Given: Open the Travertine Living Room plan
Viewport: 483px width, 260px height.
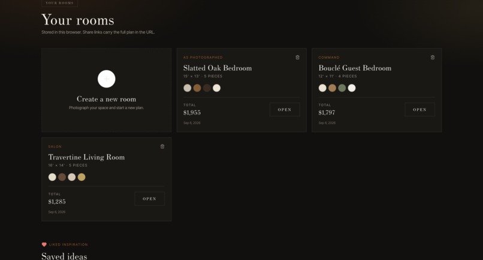Looking at the screenshot, I should (x=149, y=199).
